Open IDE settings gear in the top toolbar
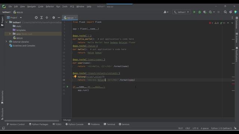Viewport: 239px width, 134px height. [x=231, y=12]
